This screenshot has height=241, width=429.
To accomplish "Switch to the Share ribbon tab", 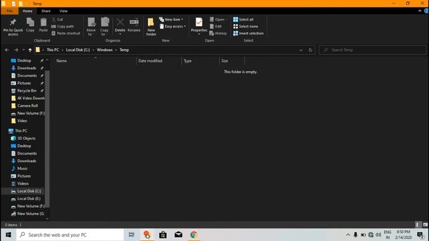I will (46, 11).
